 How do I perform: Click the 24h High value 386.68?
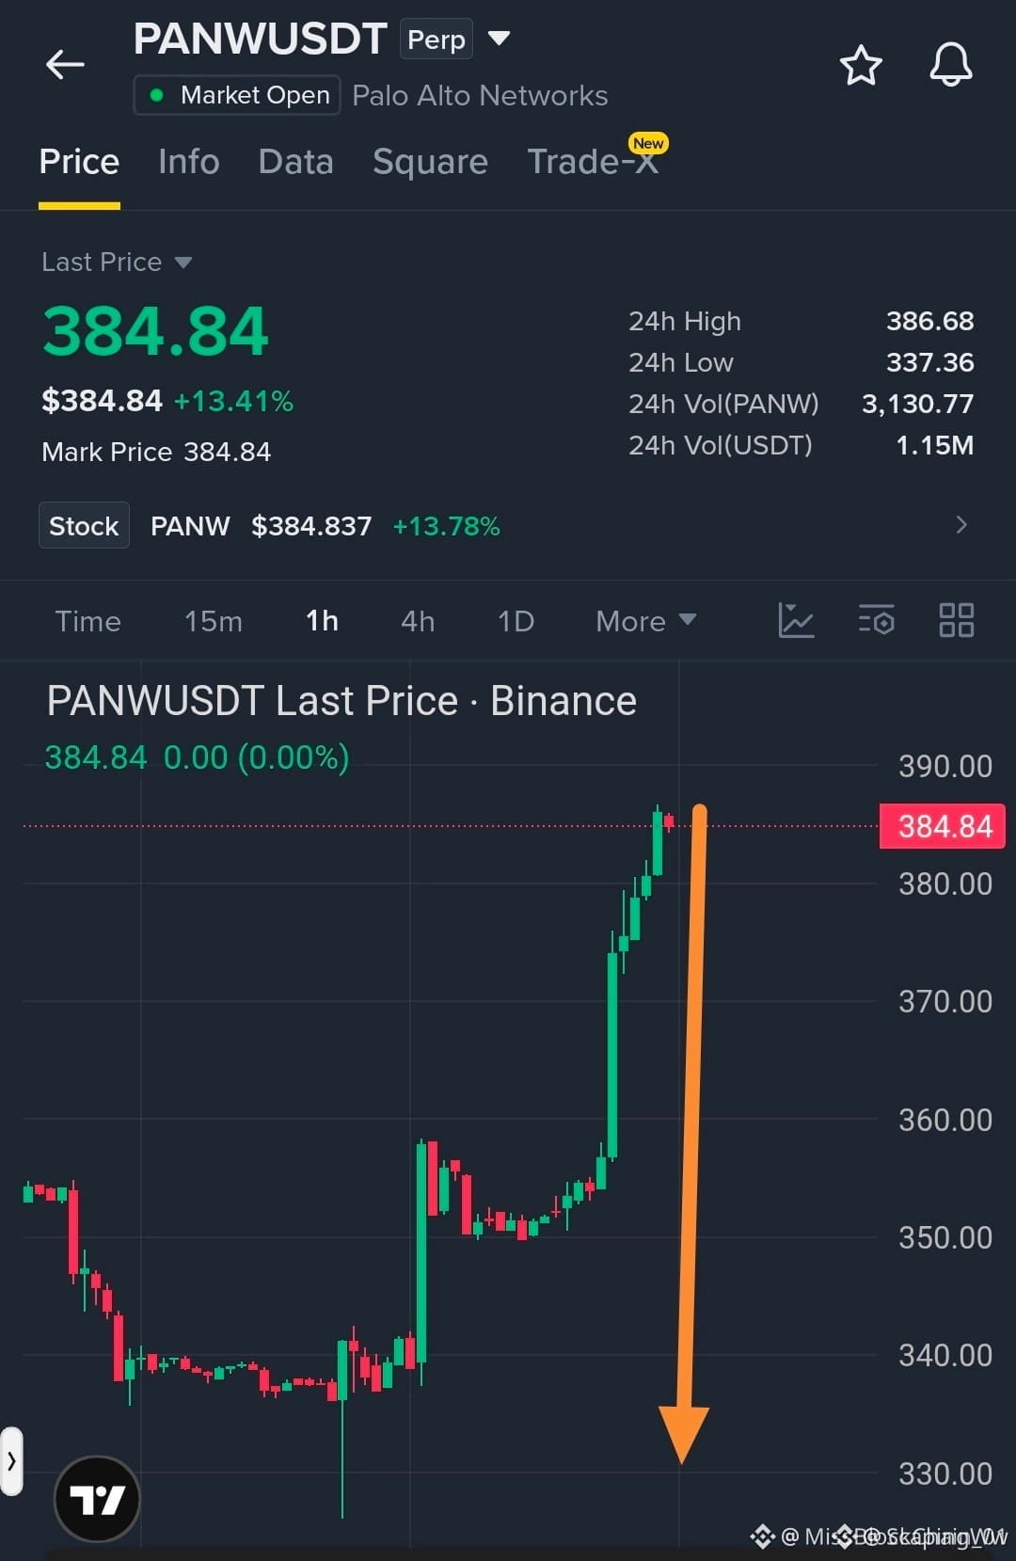tap(929, 321)
